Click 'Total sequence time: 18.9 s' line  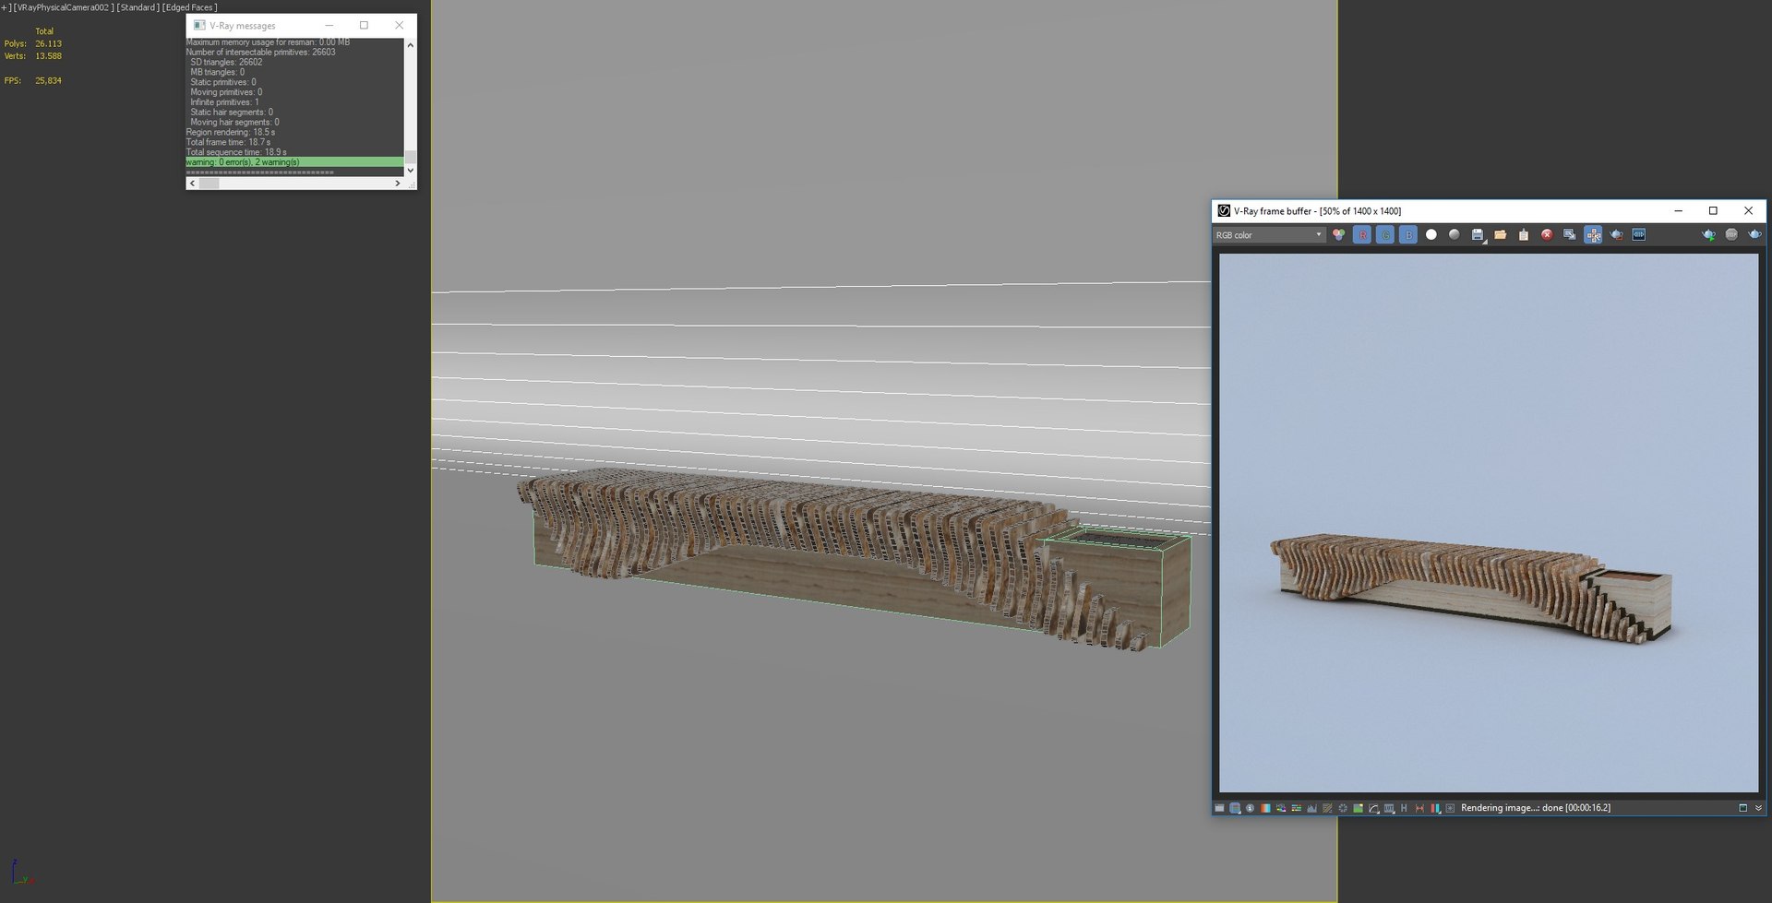point(236,152)
